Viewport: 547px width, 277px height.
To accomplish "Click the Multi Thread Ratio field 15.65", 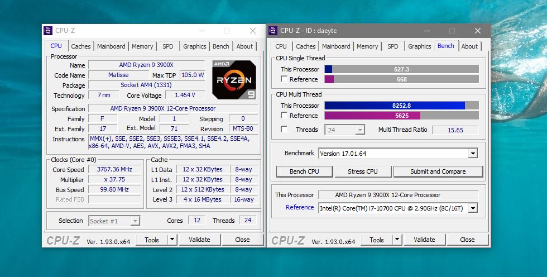I will coord(455,130).
